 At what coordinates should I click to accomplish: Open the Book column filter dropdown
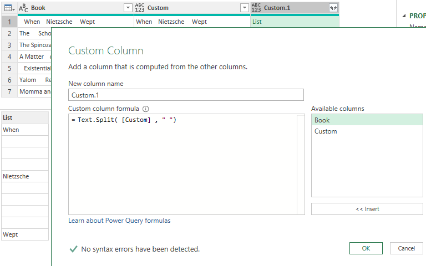(x=128, y=8)
